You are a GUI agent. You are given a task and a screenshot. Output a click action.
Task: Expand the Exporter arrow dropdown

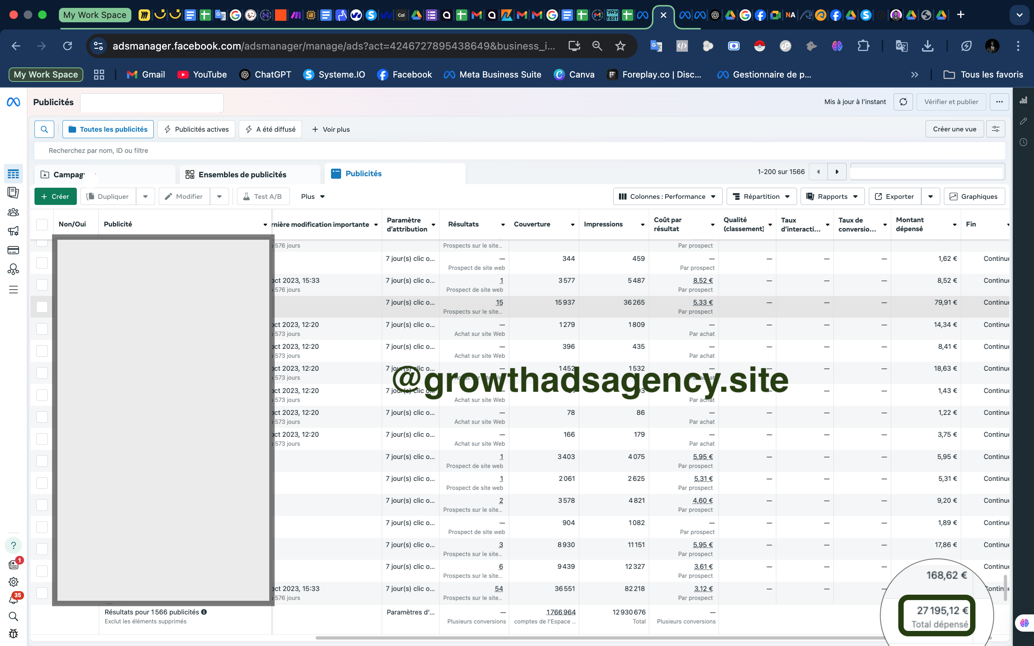point(931,196)
